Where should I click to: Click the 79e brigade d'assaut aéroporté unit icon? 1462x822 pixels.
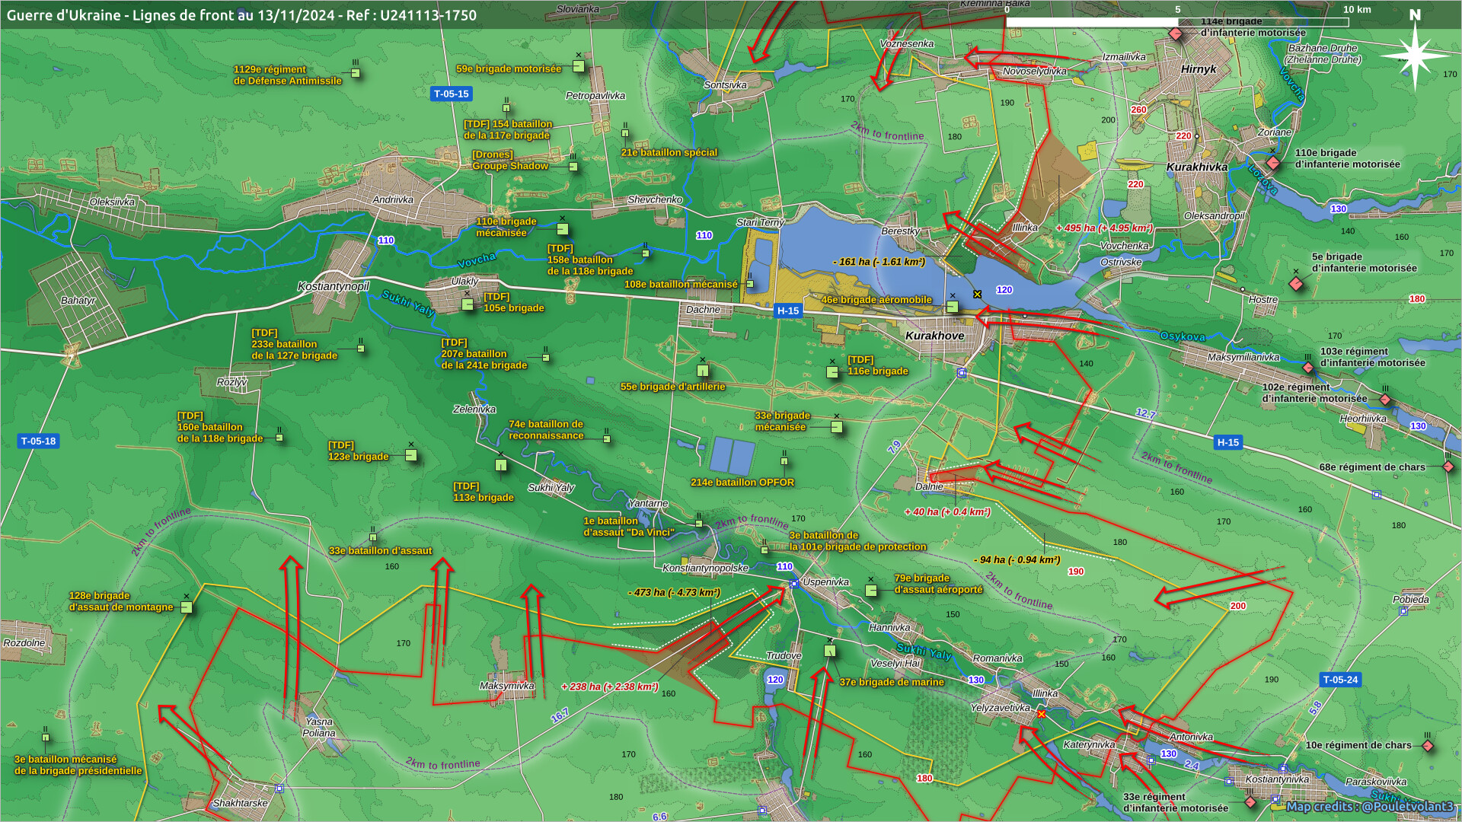(x=871, y=590)
